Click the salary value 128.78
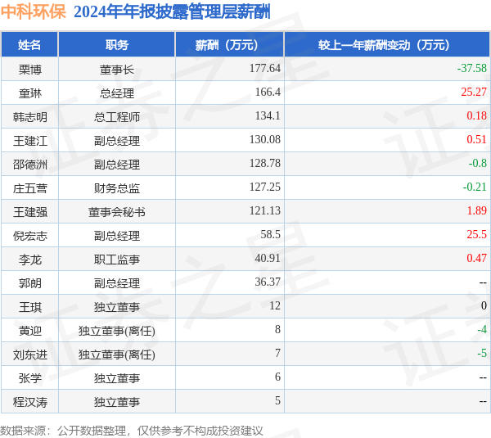The height and width of the screenshot is (438, 491). coord(265,163)
